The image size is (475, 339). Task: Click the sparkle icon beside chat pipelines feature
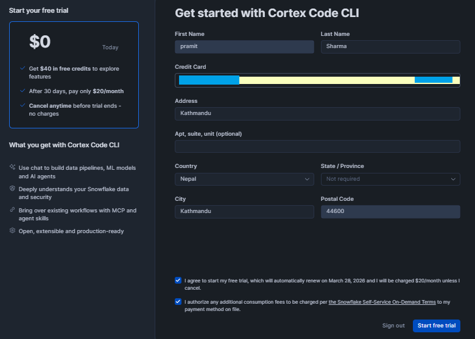point(12,167)
